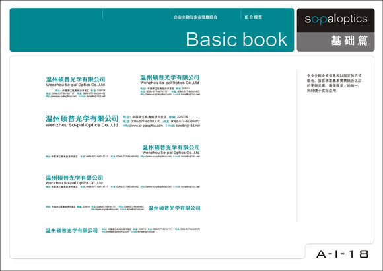Click the bottom-most '温州硕普光学有限公司' name

point(71,231)
